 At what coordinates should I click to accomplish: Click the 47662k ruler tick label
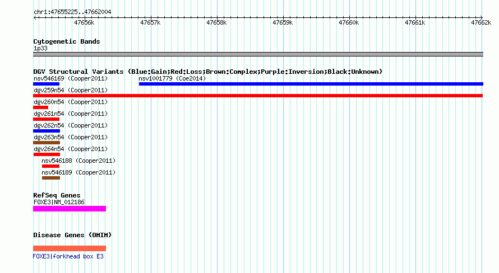pos(481,22)
